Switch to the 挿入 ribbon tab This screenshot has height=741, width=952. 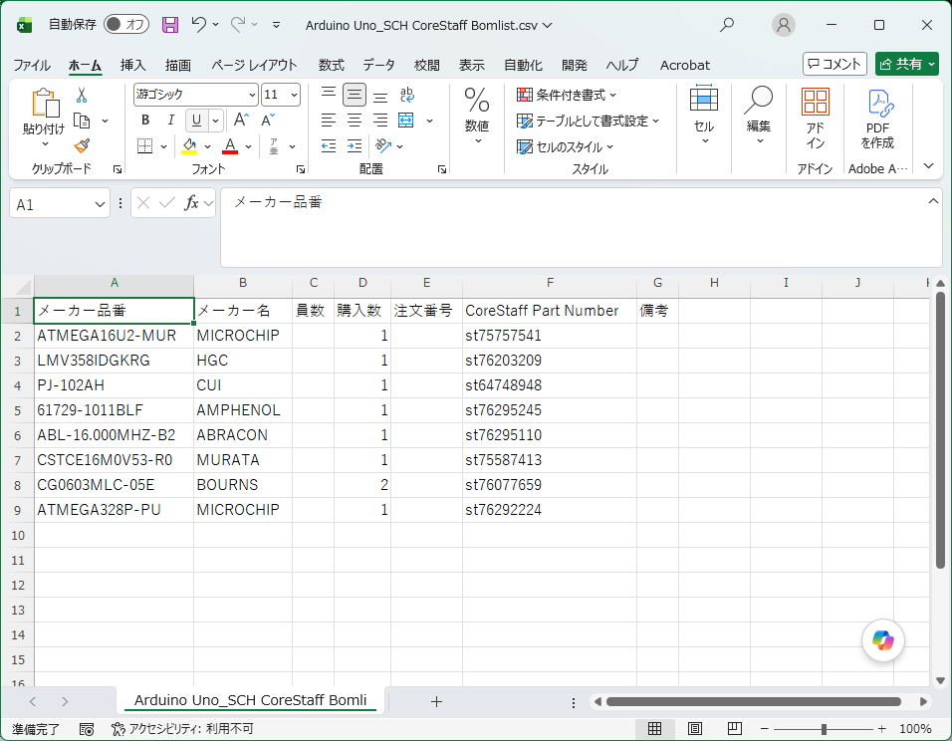[x=133, y=65]
